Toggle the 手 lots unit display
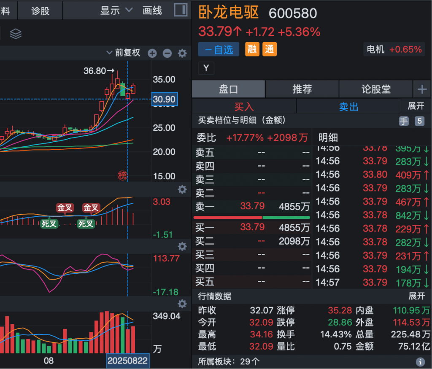The height and width of the screenshot is (369, 432). coord(404,121)
